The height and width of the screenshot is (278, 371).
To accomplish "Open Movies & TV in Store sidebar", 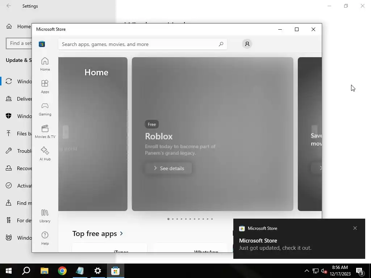I will (45, 131).
